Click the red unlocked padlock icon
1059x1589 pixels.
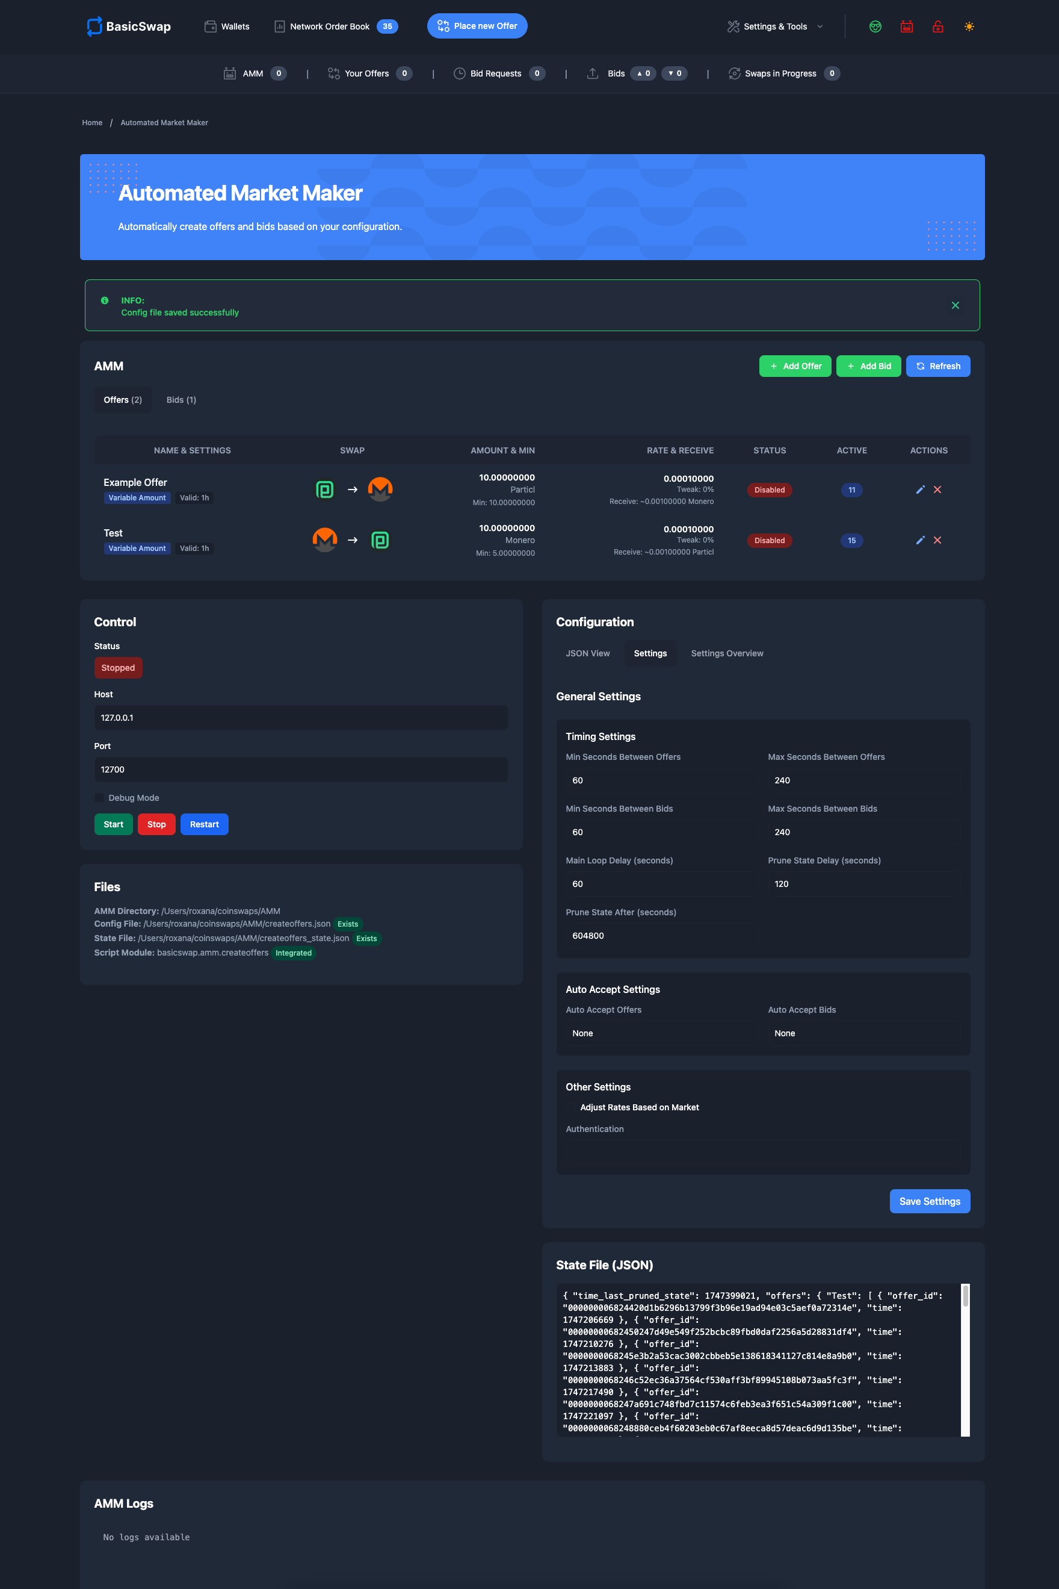coord(937,26)
